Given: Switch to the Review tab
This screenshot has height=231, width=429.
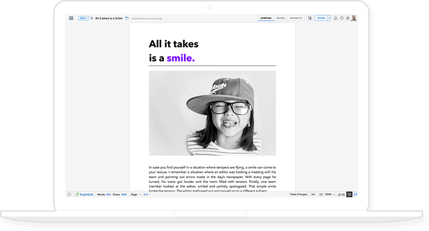Looking at the screenshot, I should (280, 18).
